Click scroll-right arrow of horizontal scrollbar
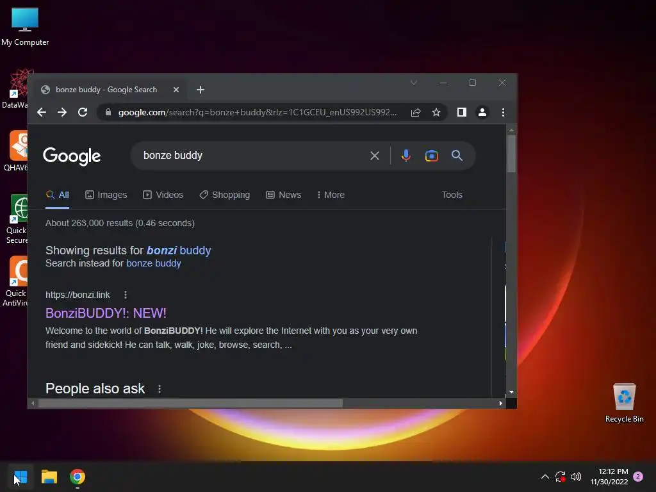Image resolution: width=656 pixels, height=492 pixels. [501, 404]
